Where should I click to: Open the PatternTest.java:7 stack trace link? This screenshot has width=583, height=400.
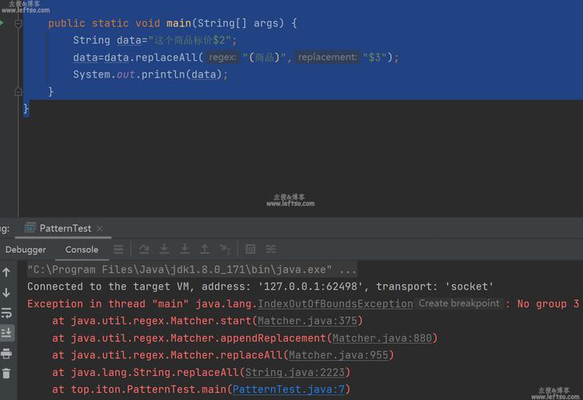tap(289, 390)
